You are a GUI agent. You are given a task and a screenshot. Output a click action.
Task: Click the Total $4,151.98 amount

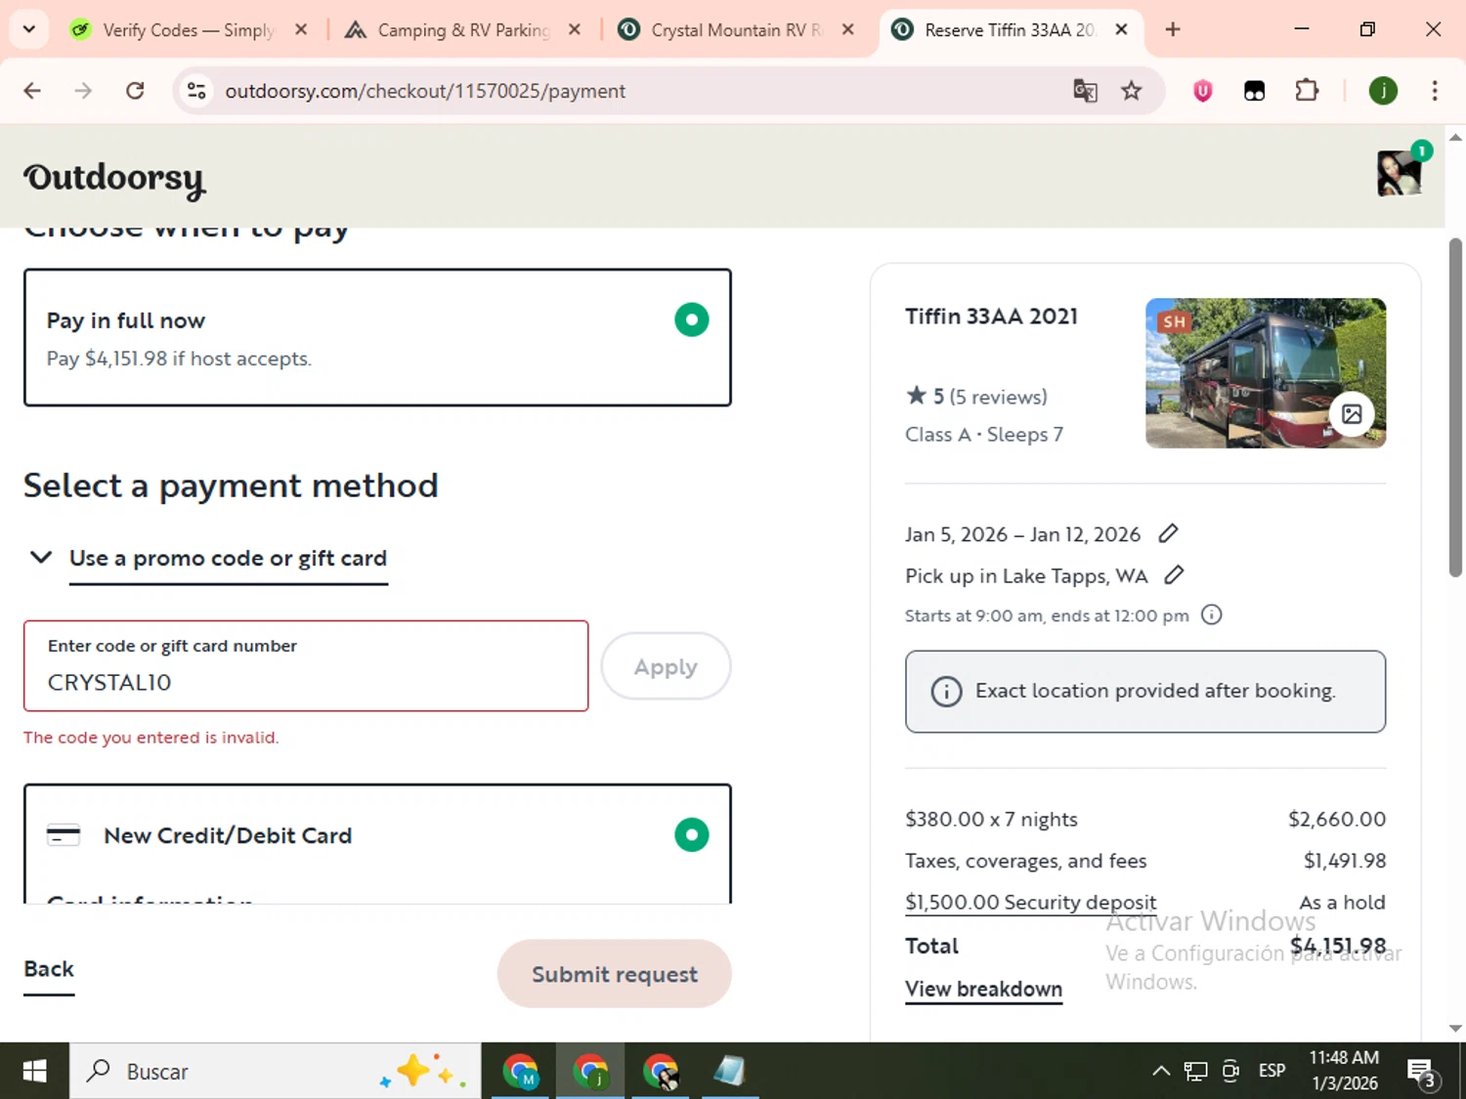point(1338,946)
